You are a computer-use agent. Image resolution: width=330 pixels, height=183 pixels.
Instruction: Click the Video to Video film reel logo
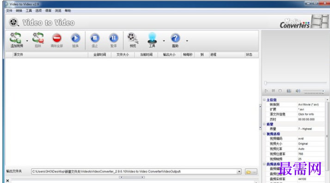14,22
